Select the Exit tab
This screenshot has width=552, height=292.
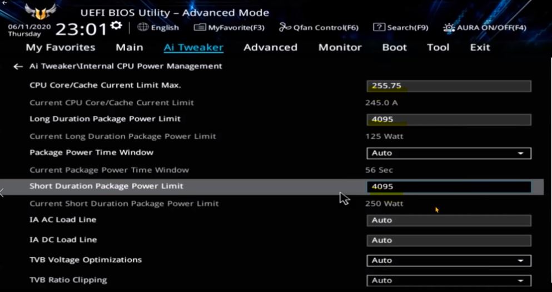click(x=480, y=47)
